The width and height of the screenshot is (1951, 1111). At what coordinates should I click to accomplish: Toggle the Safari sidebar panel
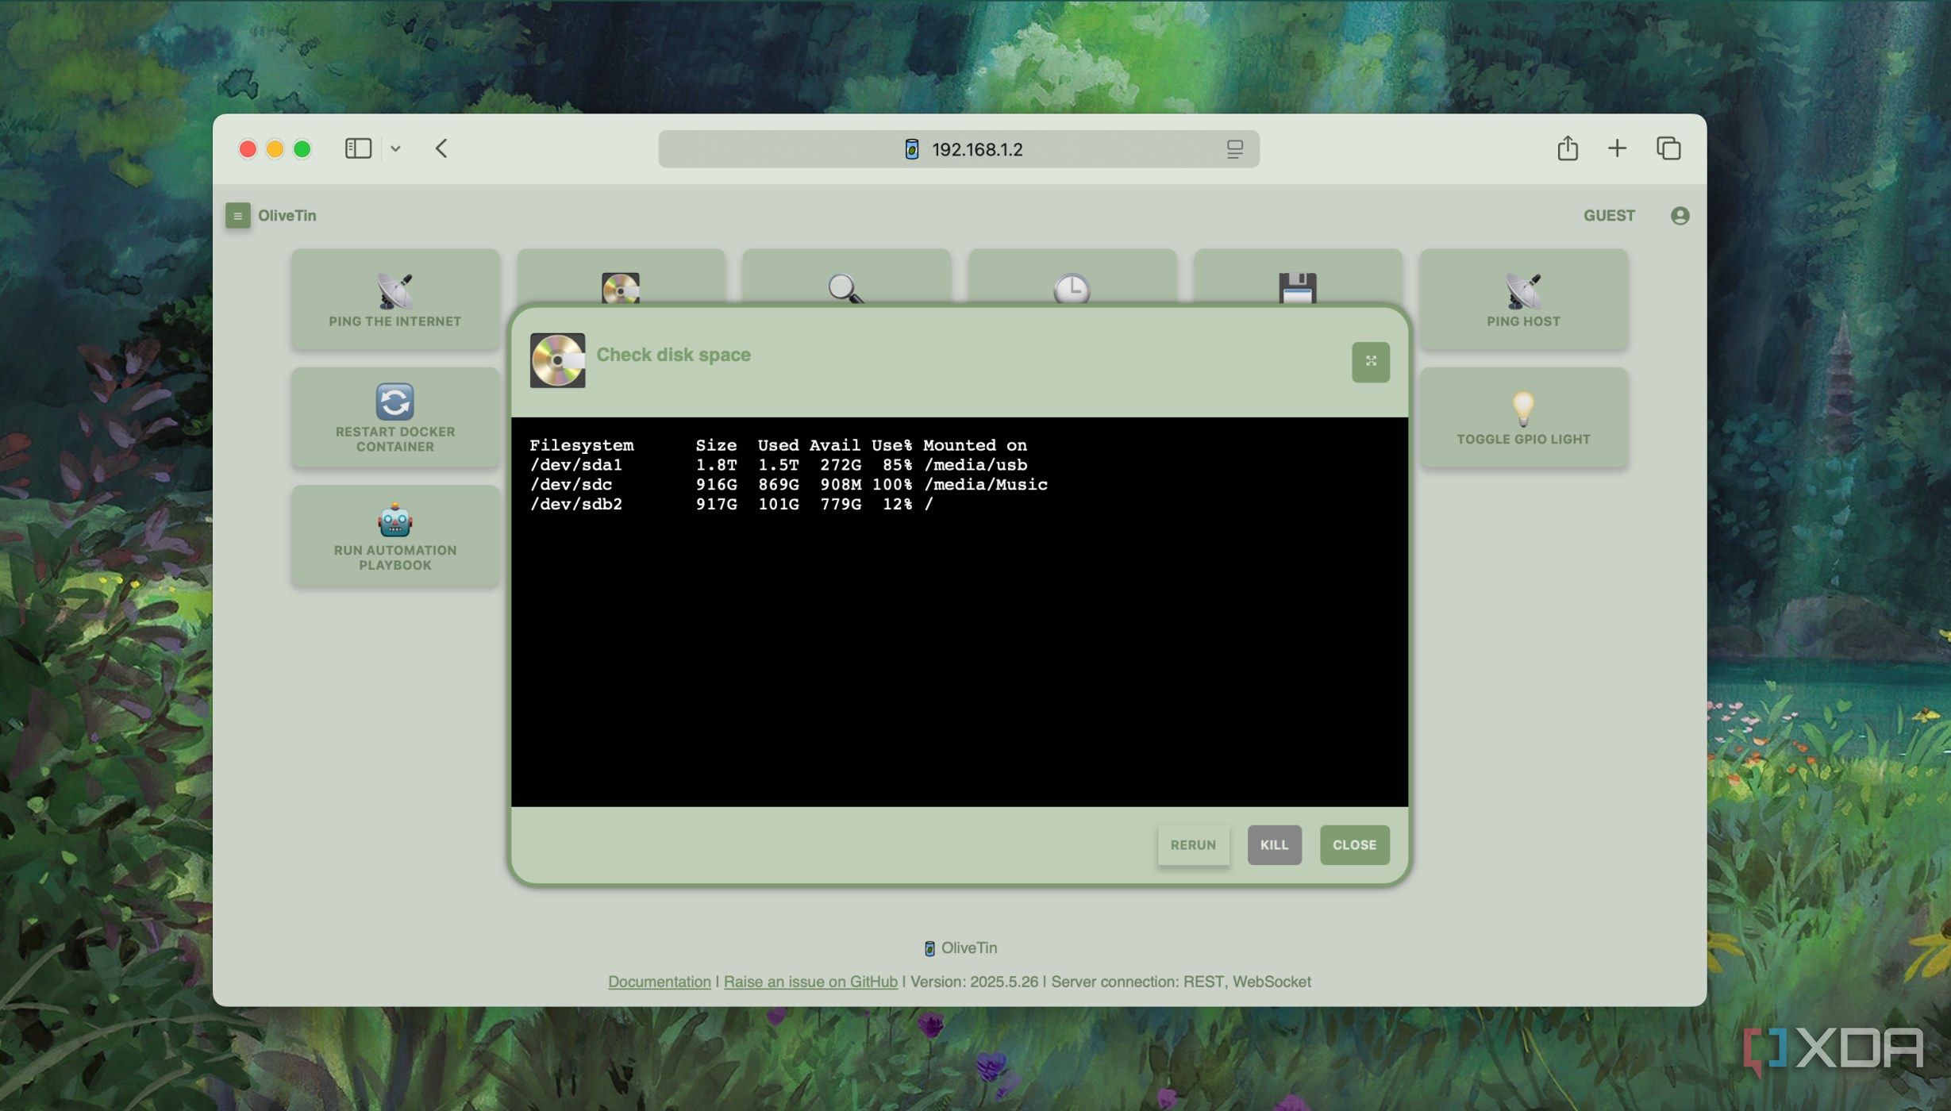358,148
